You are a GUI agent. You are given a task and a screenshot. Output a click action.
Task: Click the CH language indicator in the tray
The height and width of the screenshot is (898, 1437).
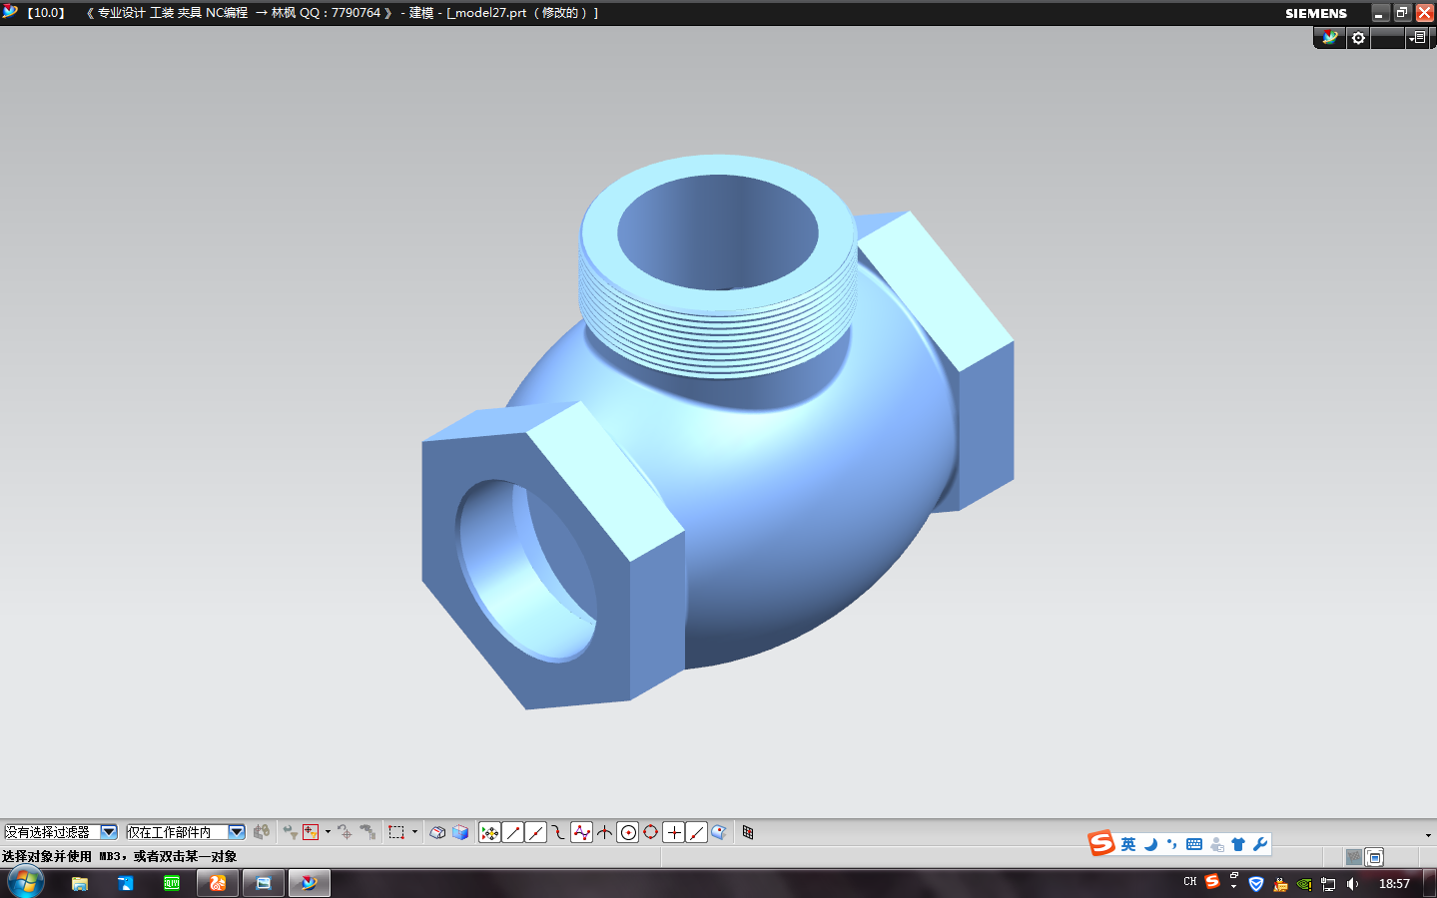click(1189, 882)
